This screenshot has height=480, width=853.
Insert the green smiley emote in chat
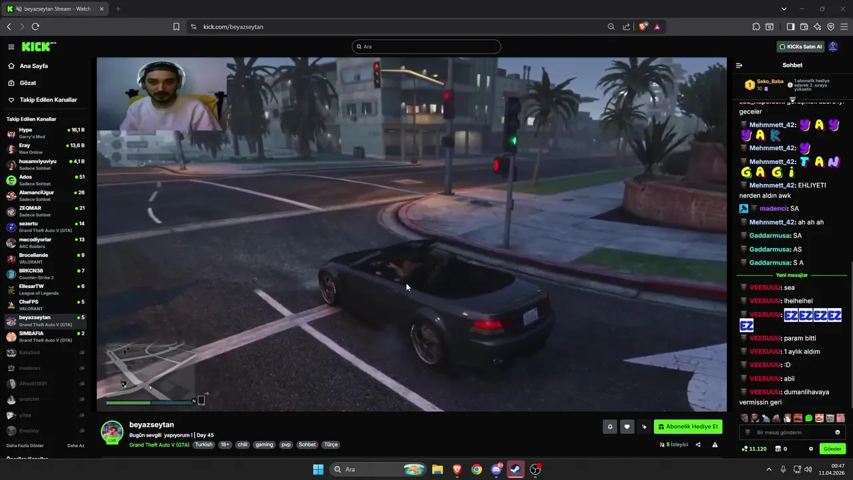(x=808, y=418)
